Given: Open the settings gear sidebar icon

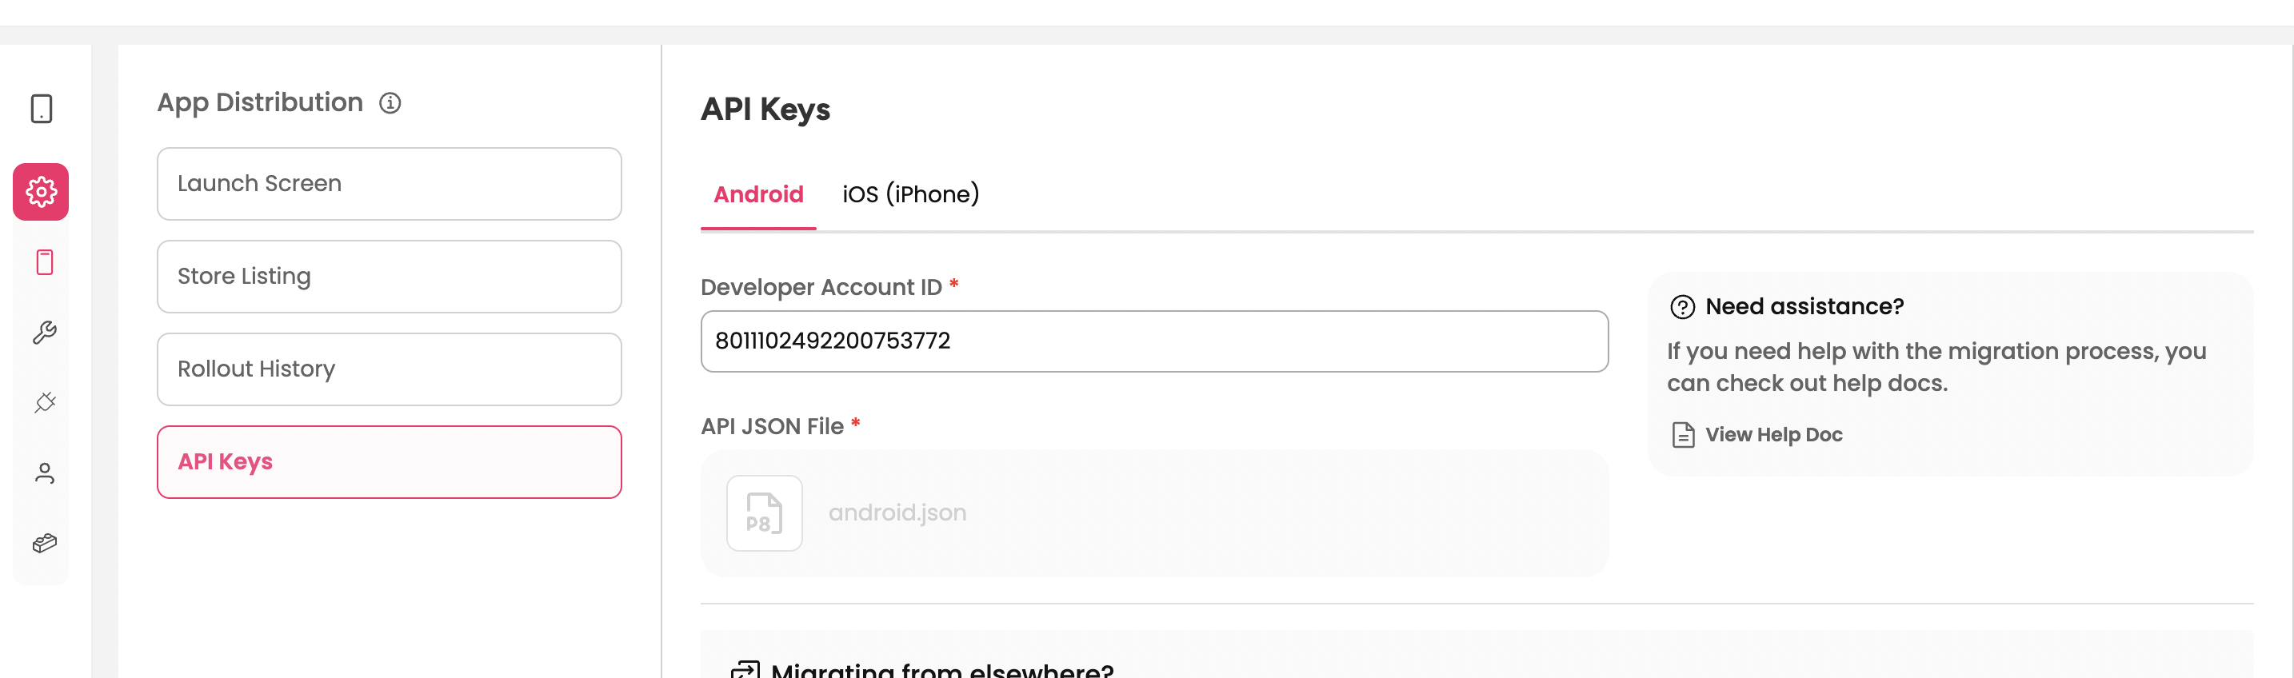Looking at the screenshot, I should pos(41,191).
